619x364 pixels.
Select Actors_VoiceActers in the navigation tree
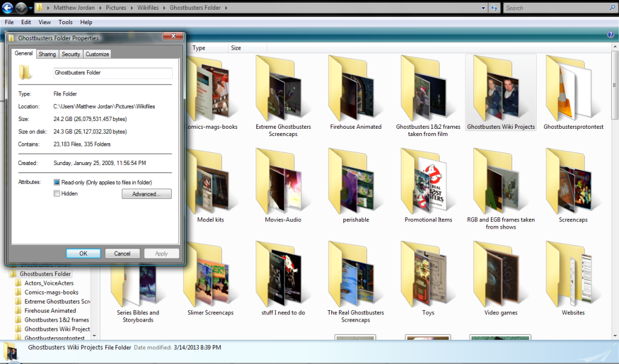pos(49,283)
